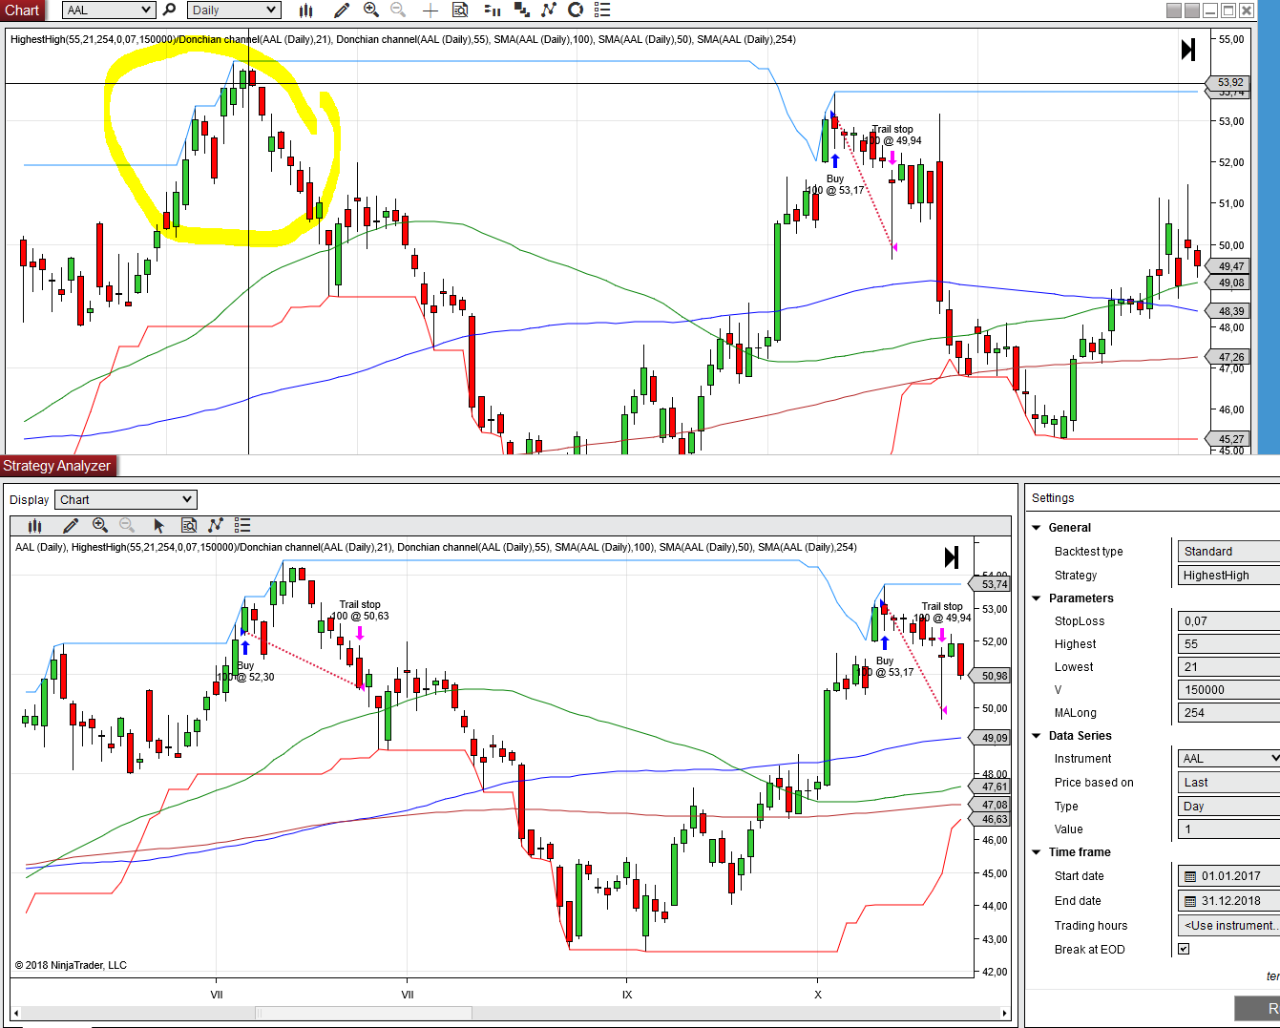Edit the V parameter field

1228,689
